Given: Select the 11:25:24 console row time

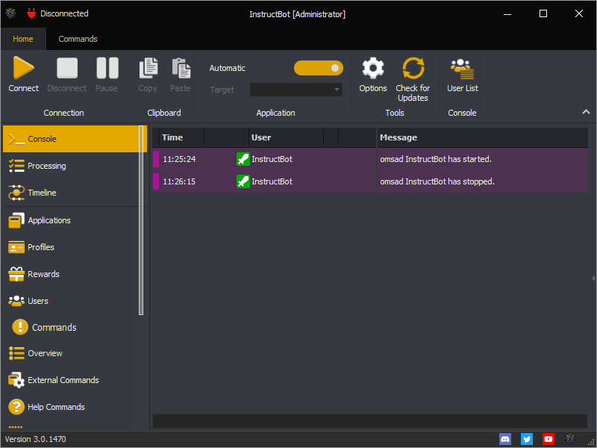Looking at the screenshot, I should pyautogui.click(x=179, y=159).
